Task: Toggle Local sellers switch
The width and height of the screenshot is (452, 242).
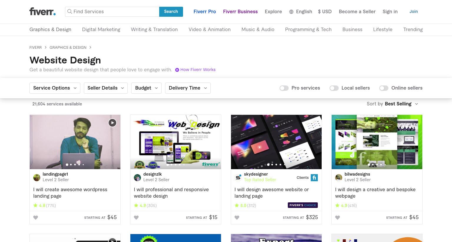Action: (334, 88)
